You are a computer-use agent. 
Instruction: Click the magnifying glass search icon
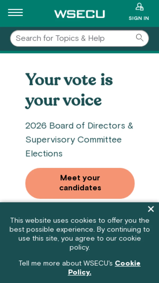(139, 38)
